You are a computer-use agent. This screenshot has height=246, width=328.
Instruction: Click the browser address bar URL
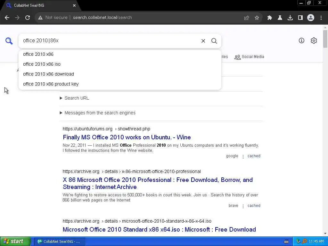click(x=102, y=18)
